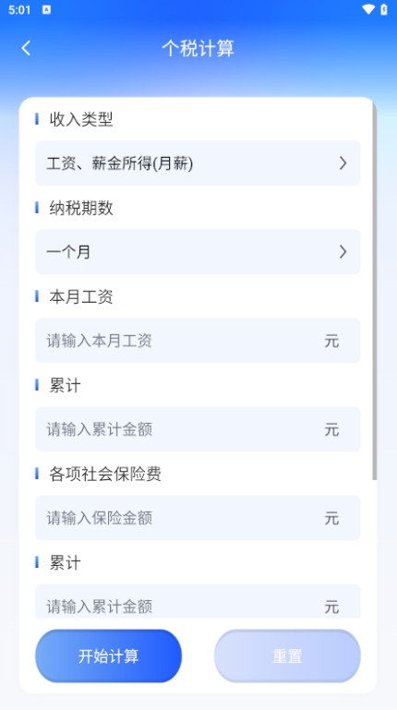Tap the 纳税期数 section heading
Image resolution: width=397 pixels, height=710 pixels.
pos(81,209)
